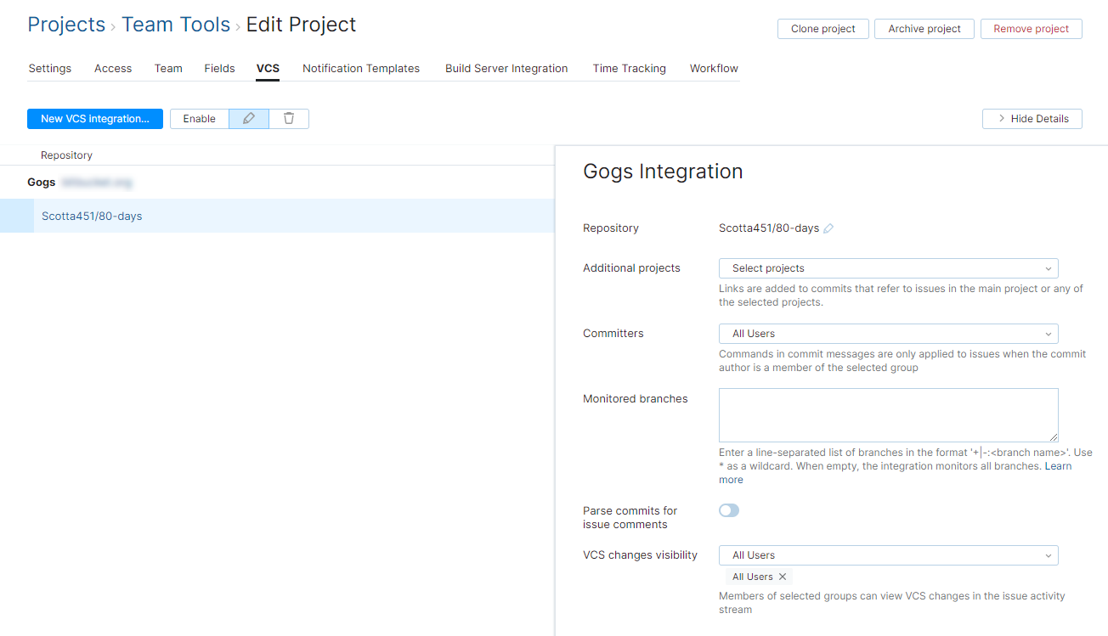Navigate to Projects via the breadcrumb
This screenshot has width=1108, height=636.
pos(66,24)
